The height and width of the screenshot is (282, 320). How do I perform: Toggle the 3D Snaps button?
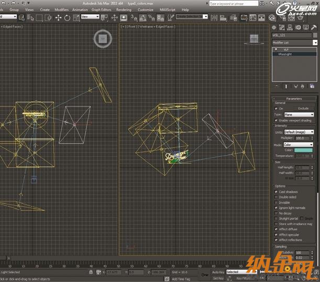coord(134,18)
